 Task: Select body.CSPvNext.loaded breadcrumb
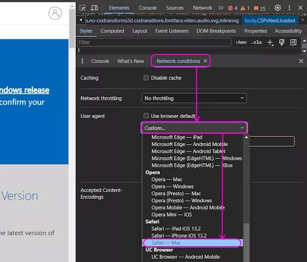point(270,21)
